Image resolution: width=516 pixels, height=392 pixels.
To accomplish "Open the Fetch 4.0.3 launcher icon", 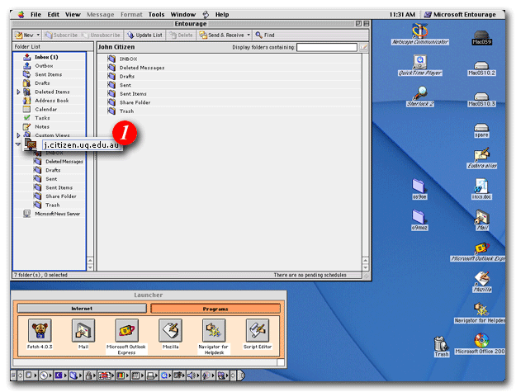I will 40,332.
